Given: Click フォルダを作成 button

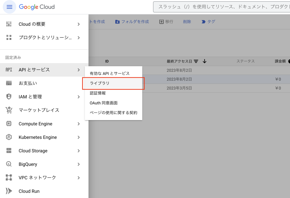Looking at the screenshot, I should pyautogui.click(x=132, y=22).
